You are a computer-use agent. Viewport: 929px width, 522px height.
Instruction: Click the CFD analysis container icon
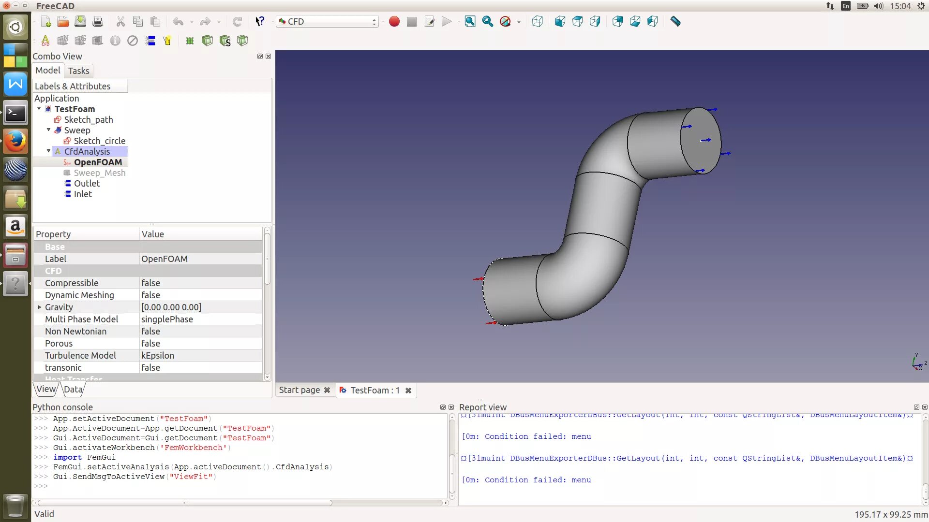coord(45,41)
